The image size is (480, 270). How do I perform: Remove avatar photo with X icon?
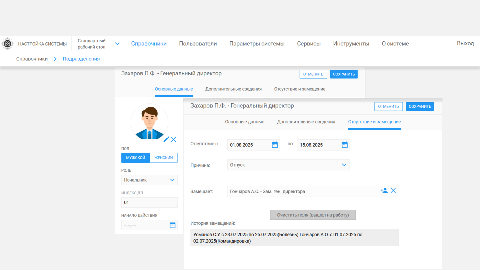pyautogui.click(x=174, y=139)
